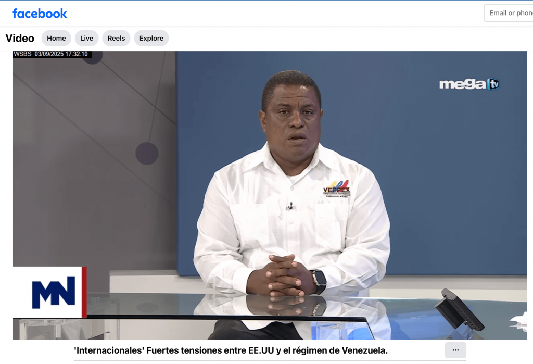This screenshot has height=364, width=533.
Task: Open the Home video tab
Action: (x=56, y=38)
